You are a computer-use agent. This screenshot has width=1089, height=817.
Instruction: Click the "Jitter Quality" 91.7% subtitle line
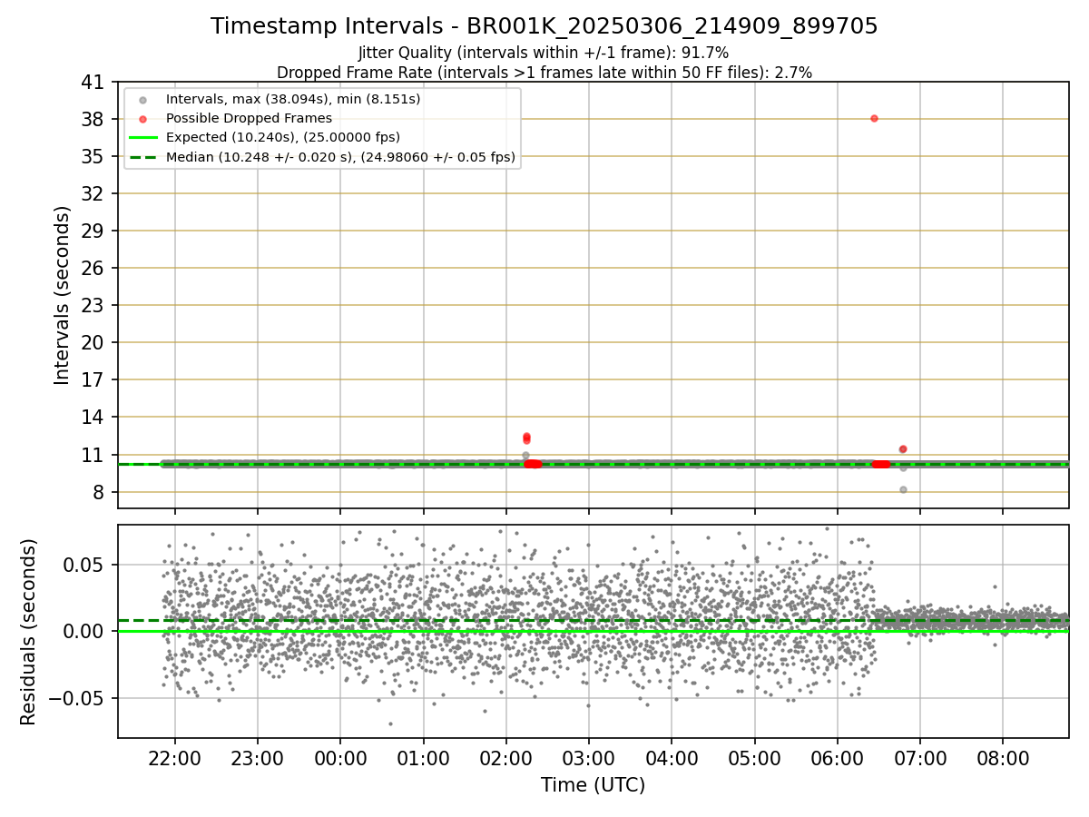click(x=544, y=53)
